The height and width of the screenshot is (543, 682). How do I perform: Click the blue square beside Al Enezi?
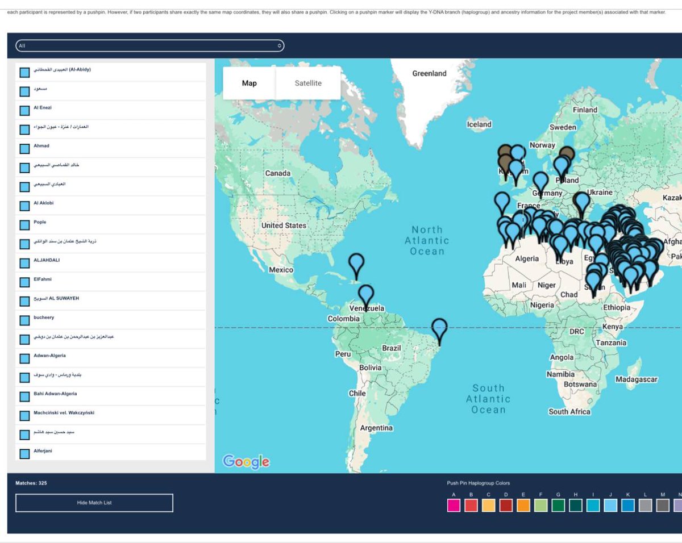pos(24,110)
